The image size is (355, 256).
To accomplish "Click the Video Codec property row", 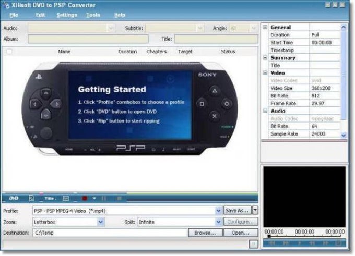I will click(x=304, y=80).
